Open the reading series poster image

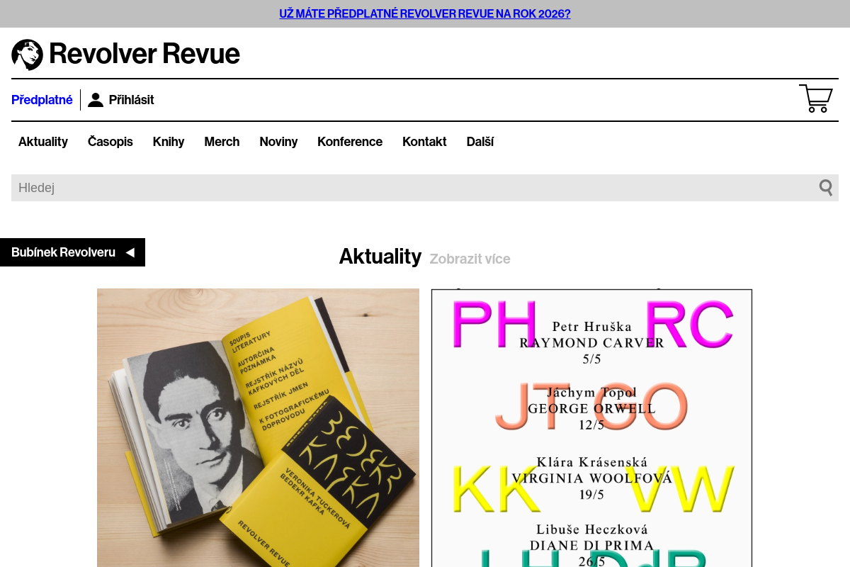point(591,427)
